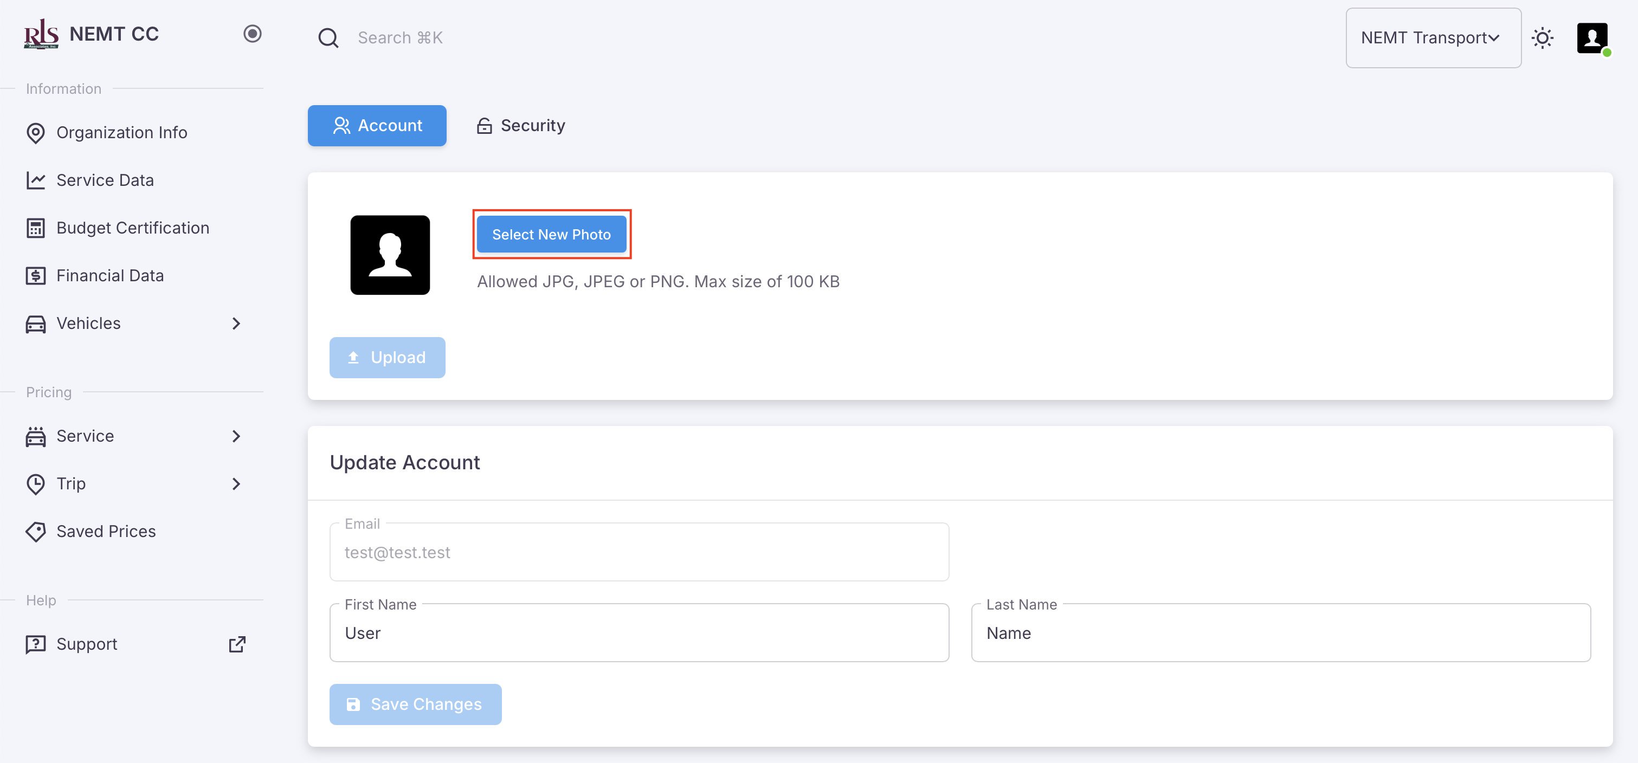
Task: Go to Service Data section
Action: 105,180
